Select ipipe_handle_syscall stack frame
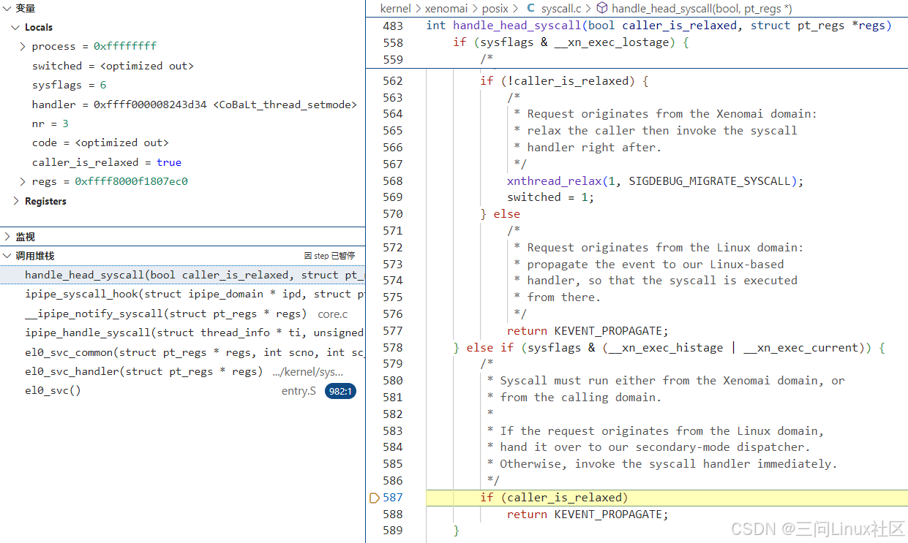 point(182,333)
